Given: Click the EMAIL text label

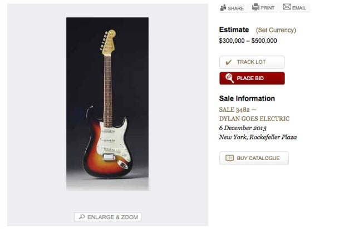Looking at the screenshot, I should pos(299,8).
